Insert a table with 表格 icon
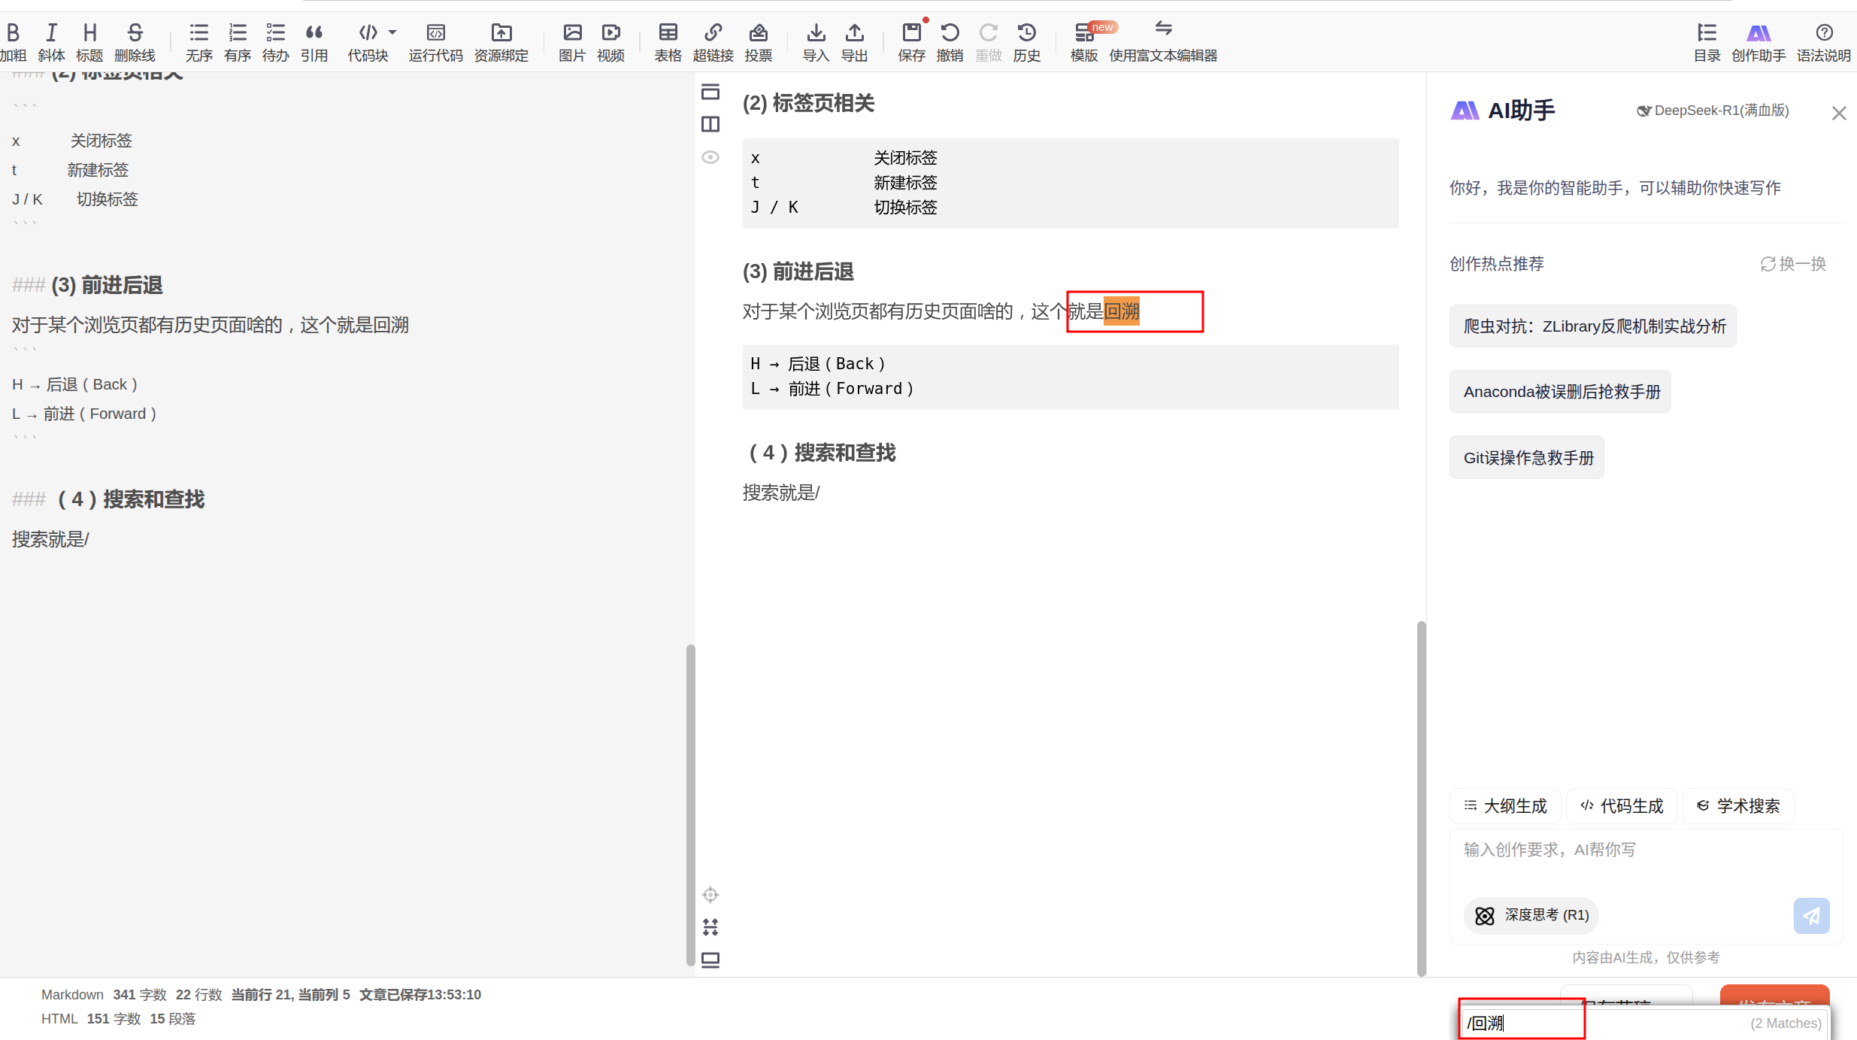The width and height of the screenshot is (1857, 1040). click(x=668, y=33)
